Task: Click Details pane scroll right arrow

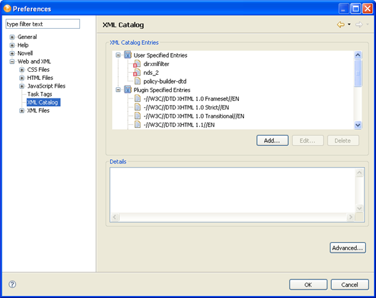Action: click(x=350, y=217)
